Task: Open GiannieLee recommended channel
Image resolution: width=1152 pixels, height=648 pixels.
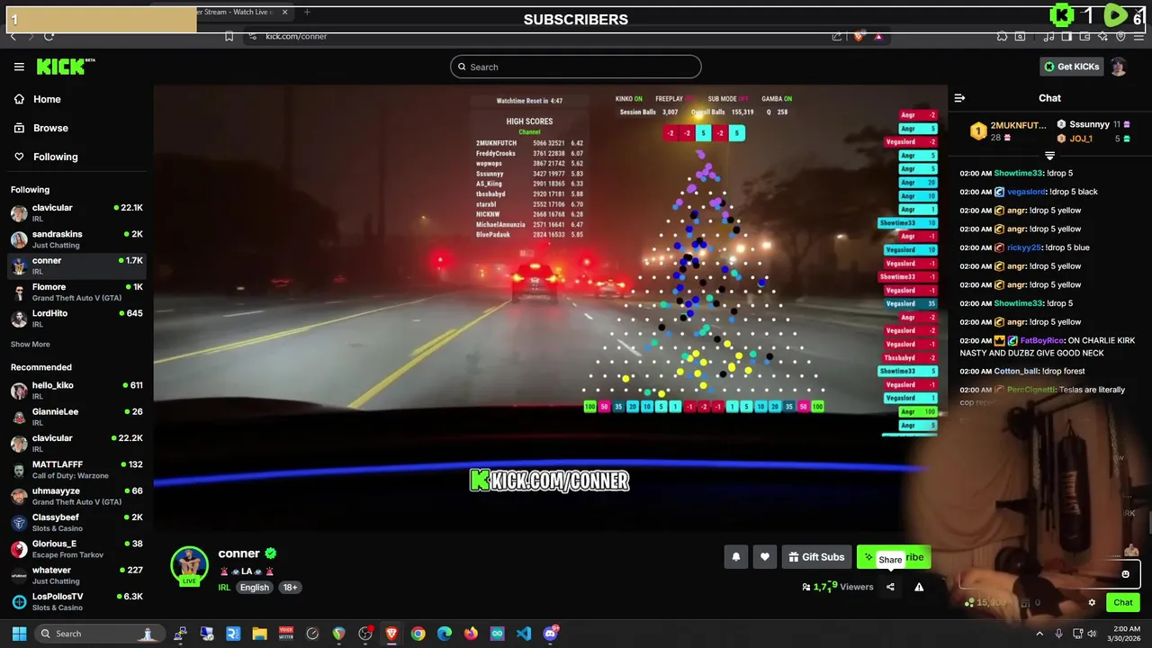Action: coord(76,417)
